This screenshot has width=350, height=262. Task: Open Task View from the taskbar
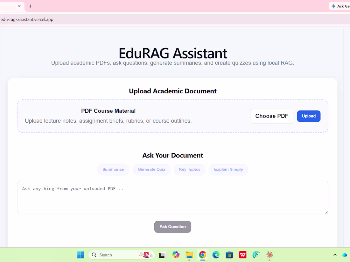pyautogui.click(x=162, y=255)
